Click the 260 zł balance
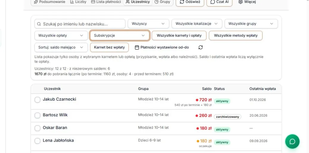Screen dimensions: 309x153 tap(205, 115)
